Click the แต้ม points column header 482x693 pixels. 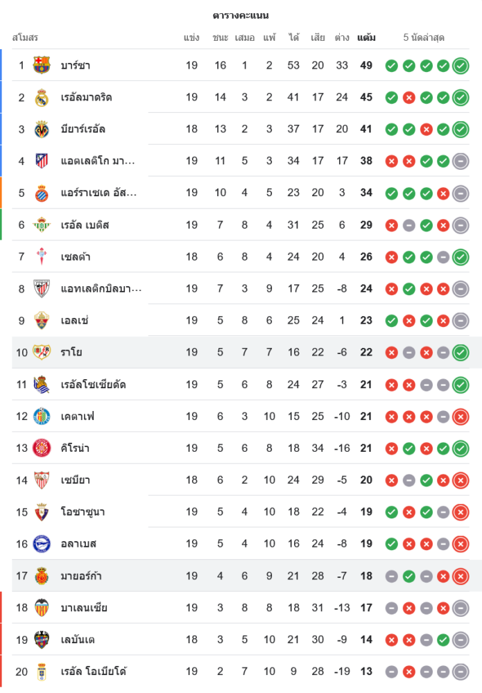[x=366, y=37]
